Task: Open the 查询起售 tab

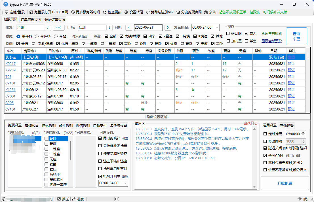Action: point(32,126)
